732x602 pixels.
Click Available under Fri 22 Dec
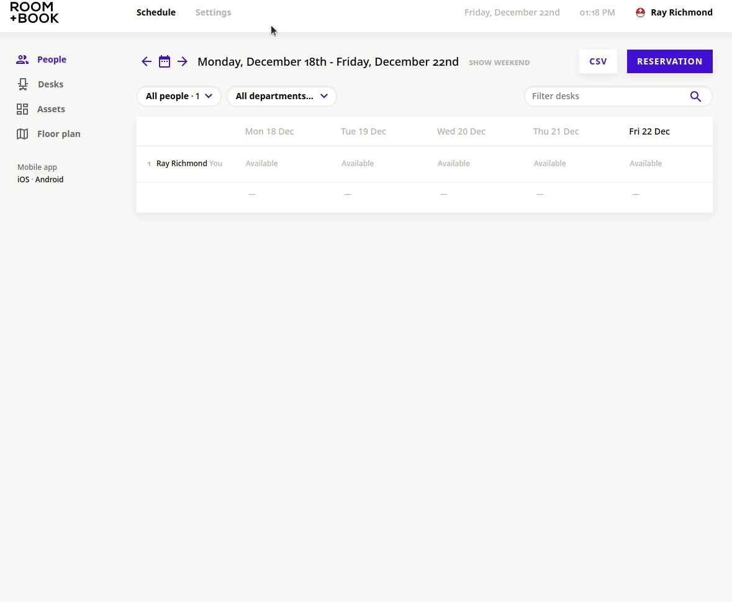646,164
